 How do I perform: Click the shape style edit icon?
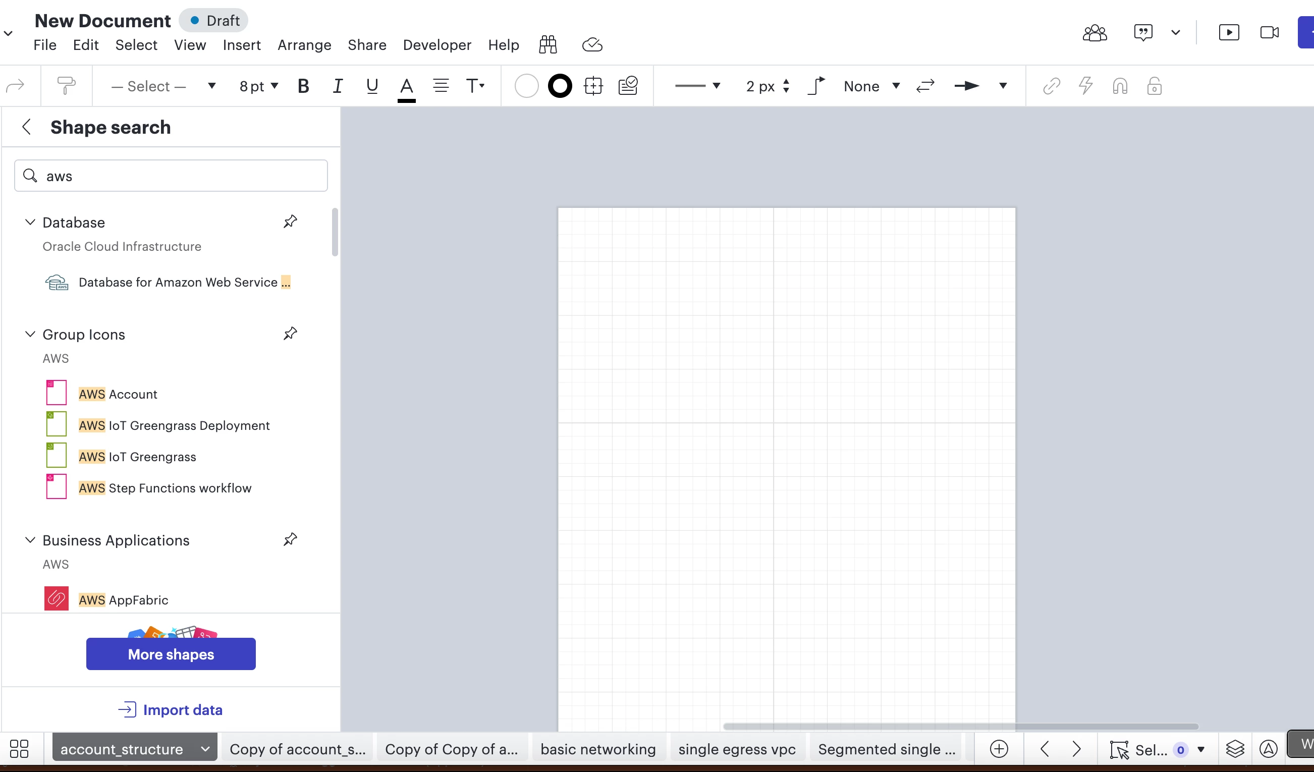[628, 86]
